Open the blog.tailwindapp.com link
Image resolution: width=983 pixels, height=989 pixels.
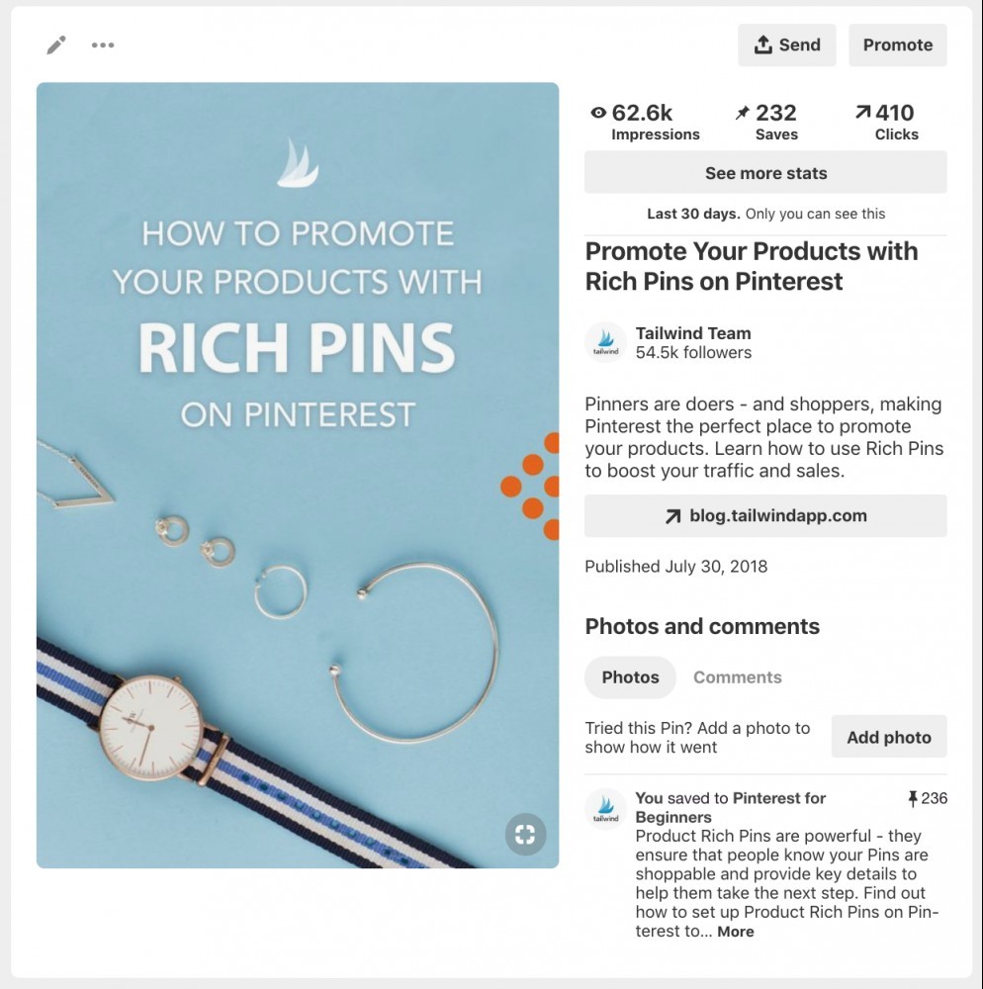click(x=765, y=516)
